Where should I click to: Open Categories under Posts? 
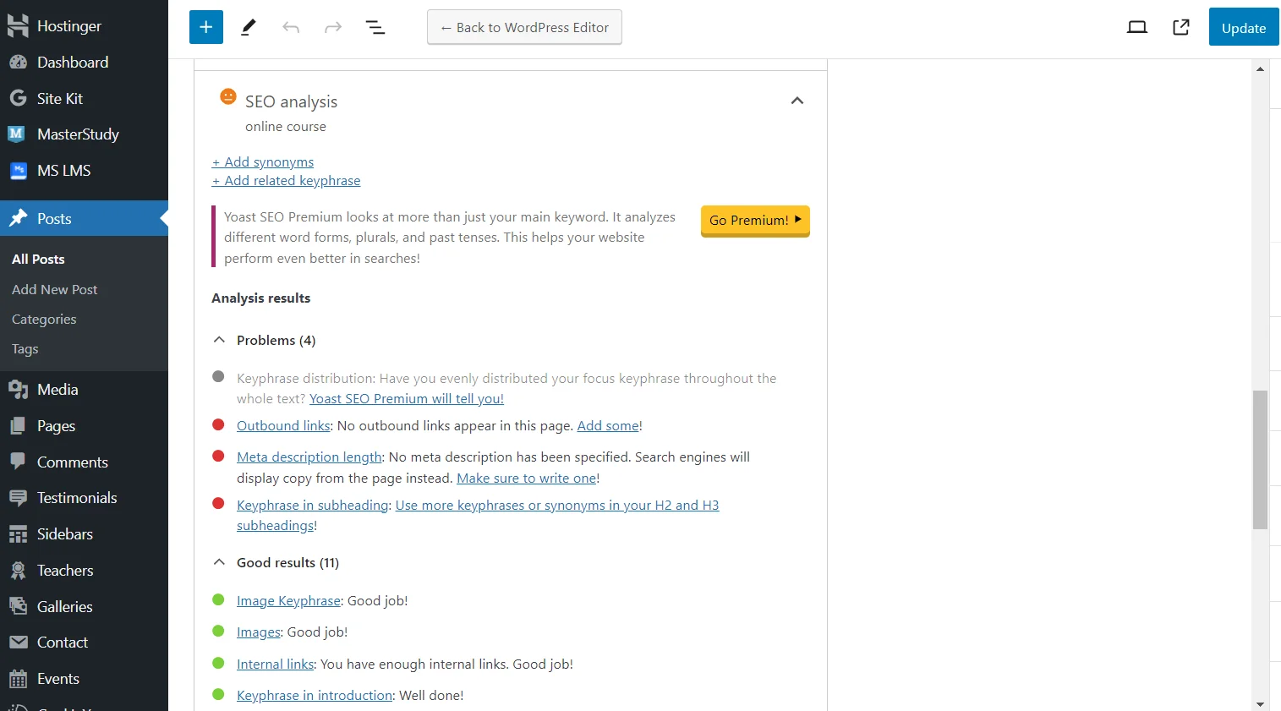coord(44,320)
